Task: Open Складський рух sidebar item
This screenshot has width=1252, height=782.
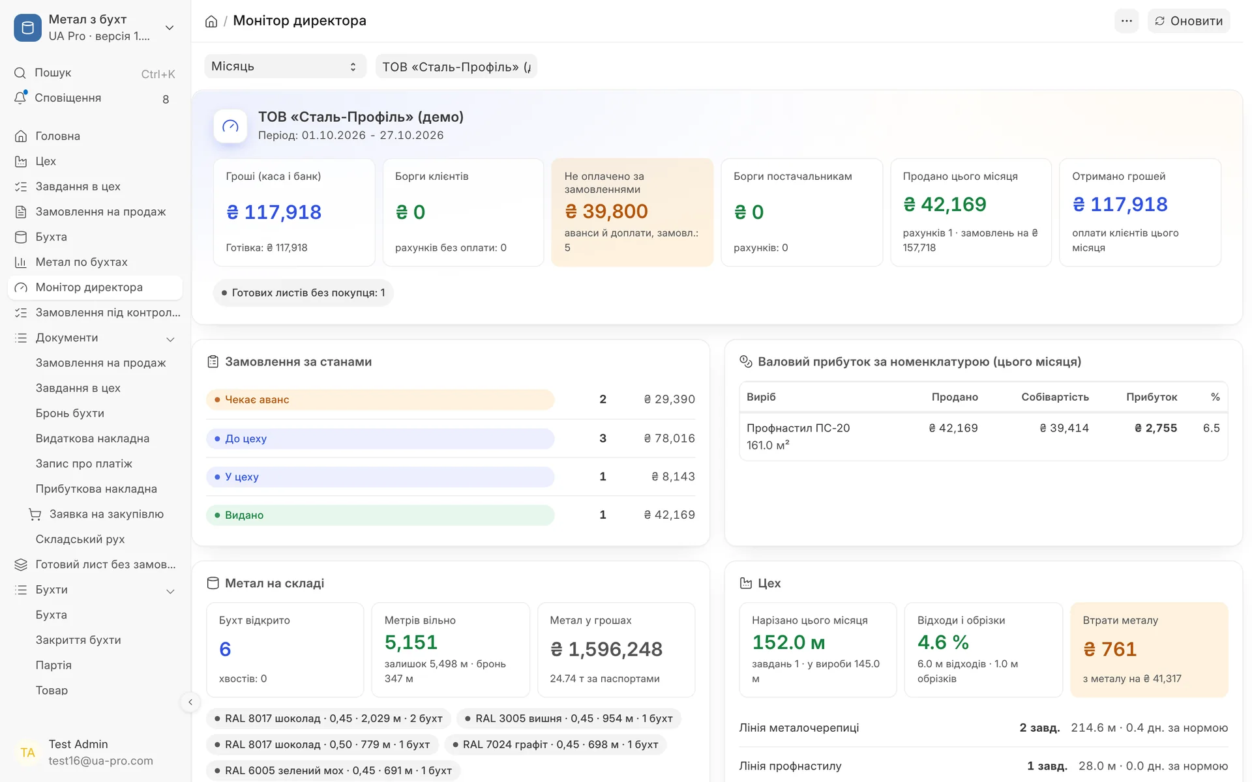Action: pos(80,540)
